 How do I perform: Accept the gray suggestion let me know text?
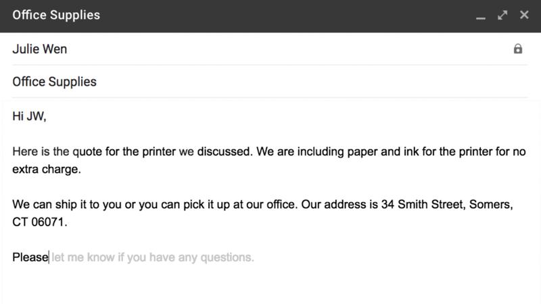(x=153, y=257)
